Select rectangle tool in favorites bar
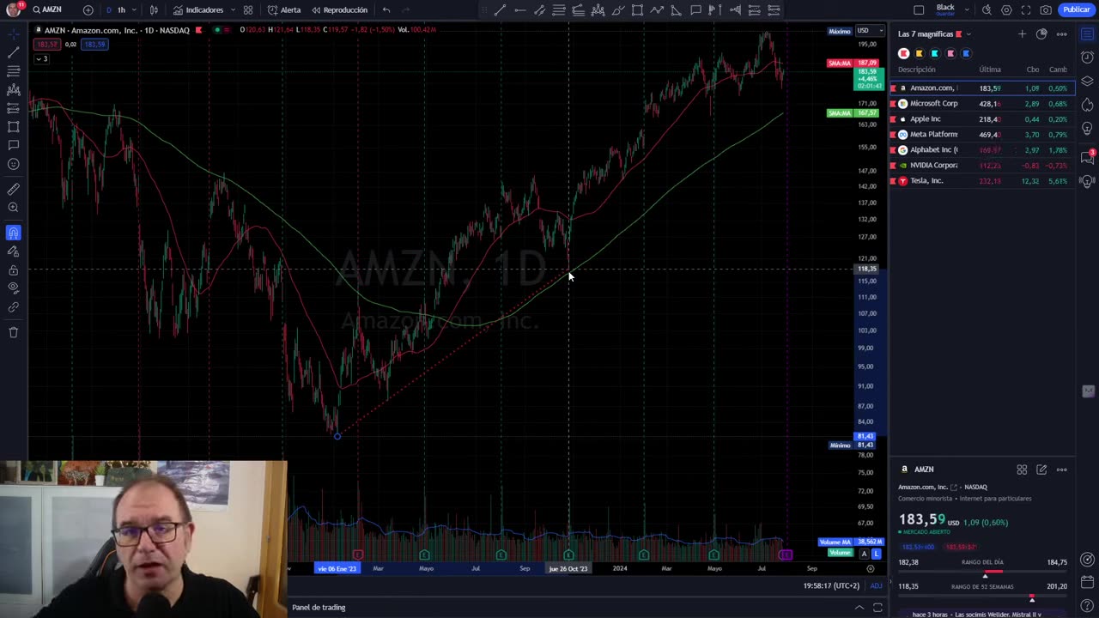Viewport: 1099px width, 618px height. tap(637, 9)
